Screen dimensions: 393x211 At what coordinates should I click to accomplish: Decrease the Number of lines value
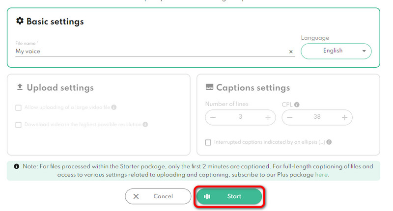pyautogui.click(x=213, y=118)
